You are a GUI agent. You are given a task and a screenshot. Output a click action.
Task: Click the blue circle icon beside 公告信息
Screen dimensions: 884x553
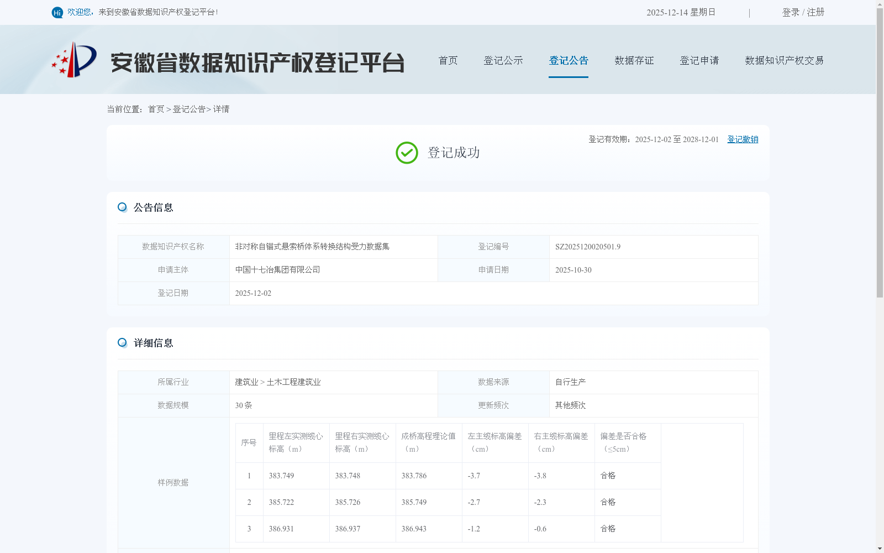122,207
